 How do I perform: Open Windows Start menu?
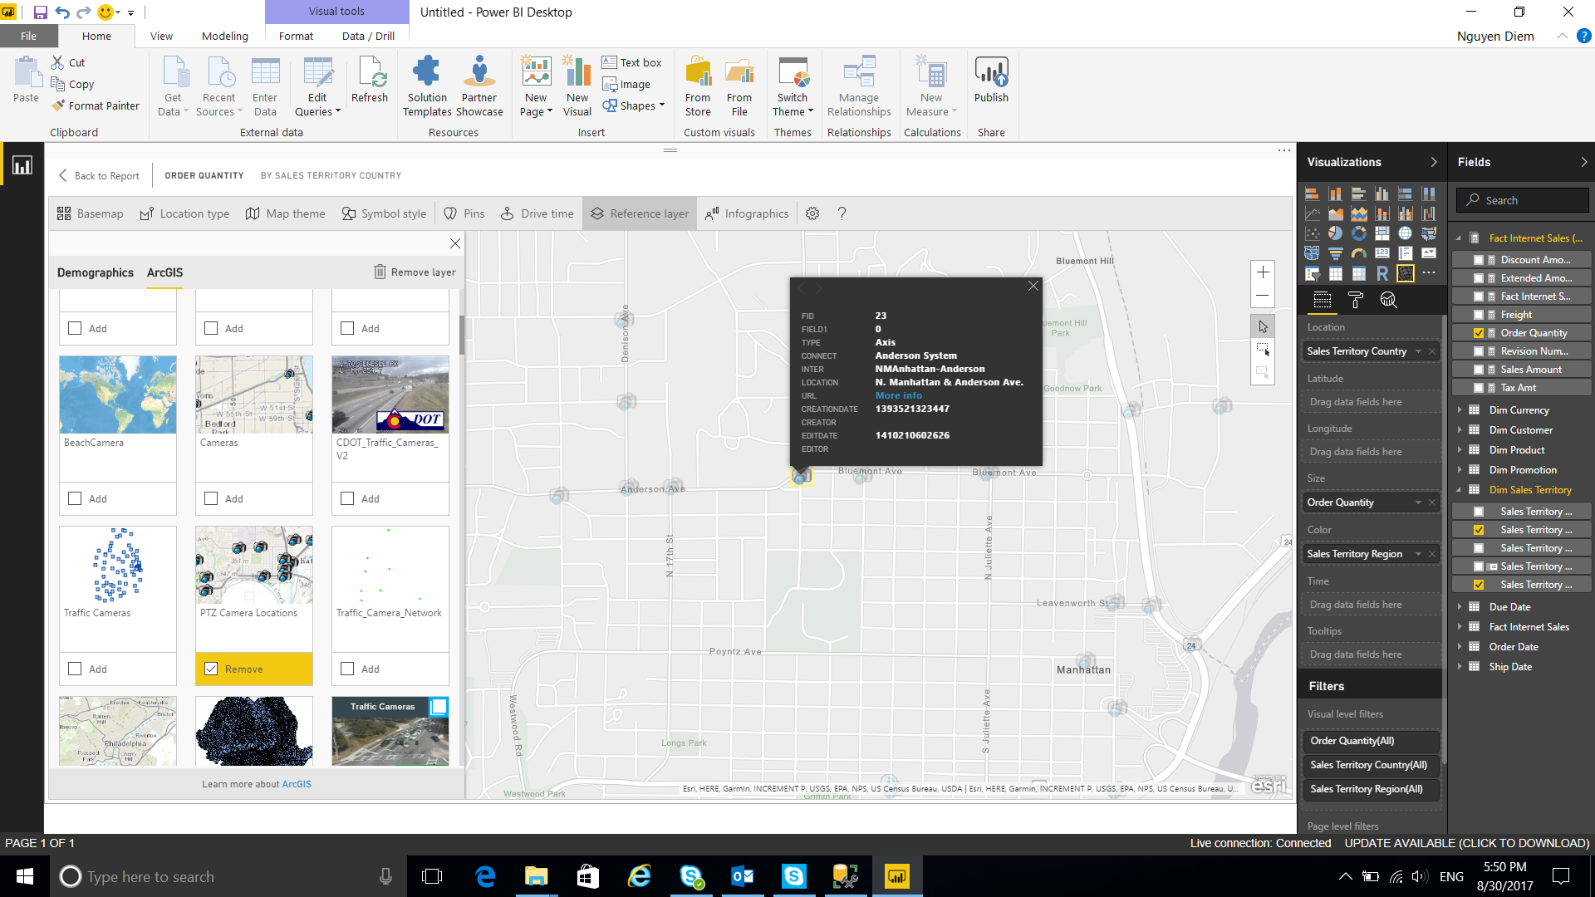pyautogui.click(x=25, y=876)
